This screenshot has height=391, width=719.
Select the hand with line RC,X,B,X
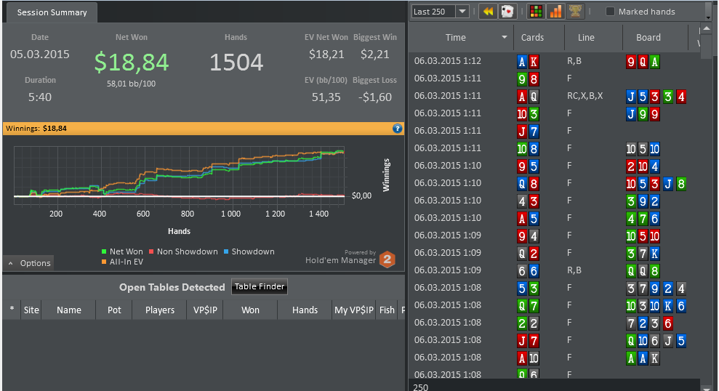point(554,96)
